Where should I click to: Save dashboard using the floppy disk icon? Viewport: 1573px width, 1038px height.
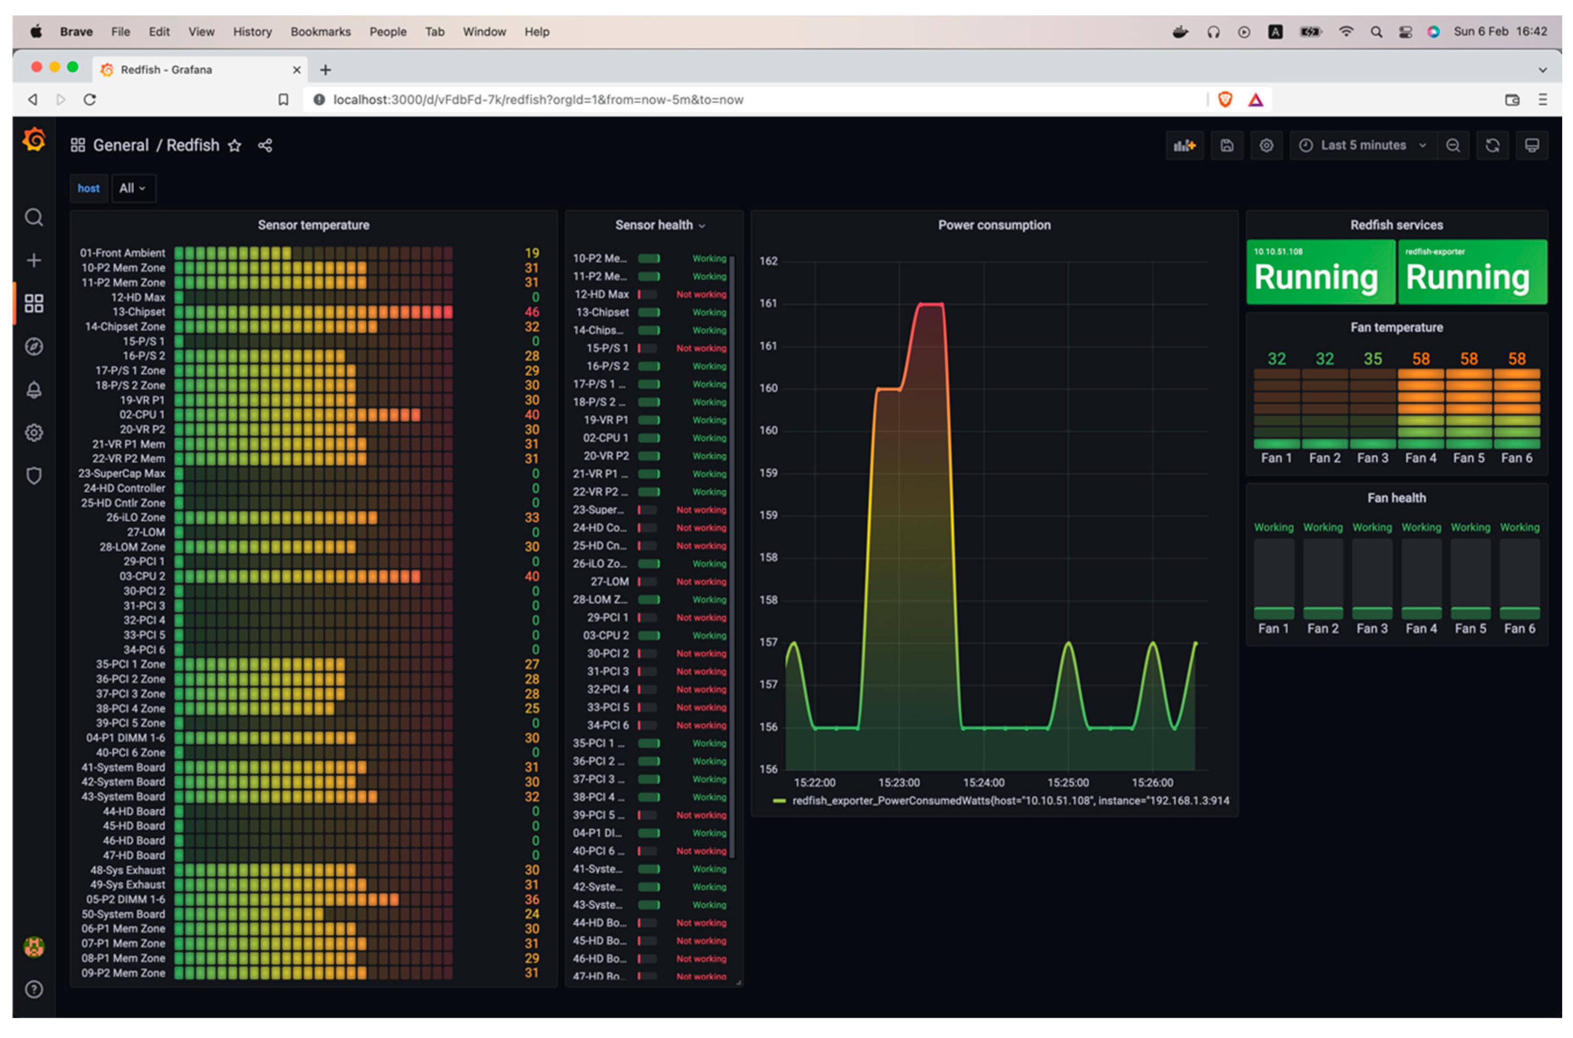(1226, 146)
